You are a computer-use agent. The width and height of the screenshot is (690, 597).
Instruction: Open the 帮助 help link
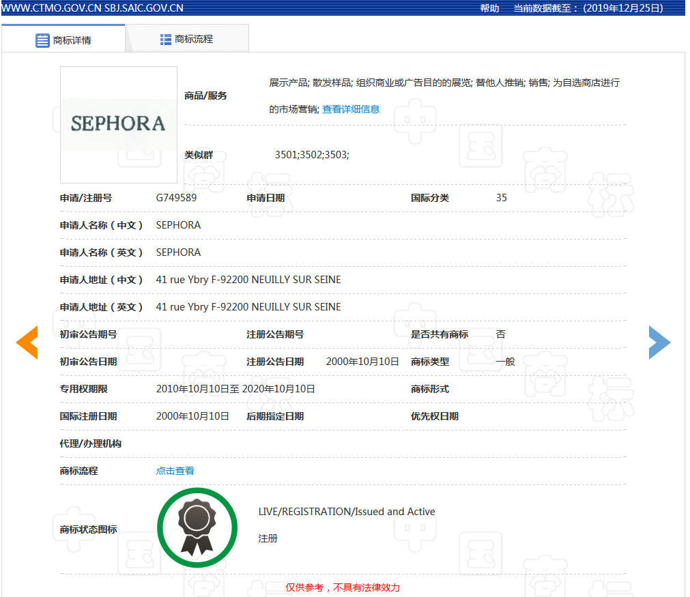pyautogui.click(x=489, y=8)
